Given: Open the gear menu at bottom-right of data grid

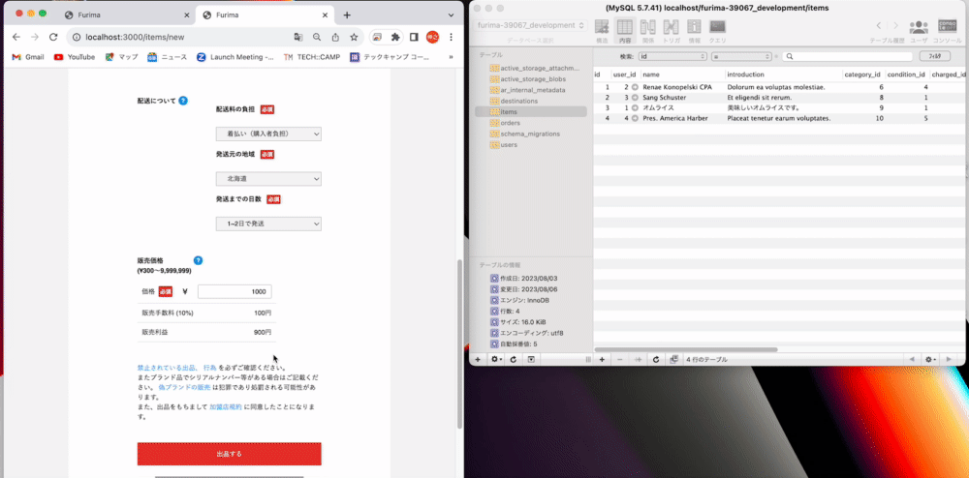Looking at the screenshot, I should click(930, 360).
